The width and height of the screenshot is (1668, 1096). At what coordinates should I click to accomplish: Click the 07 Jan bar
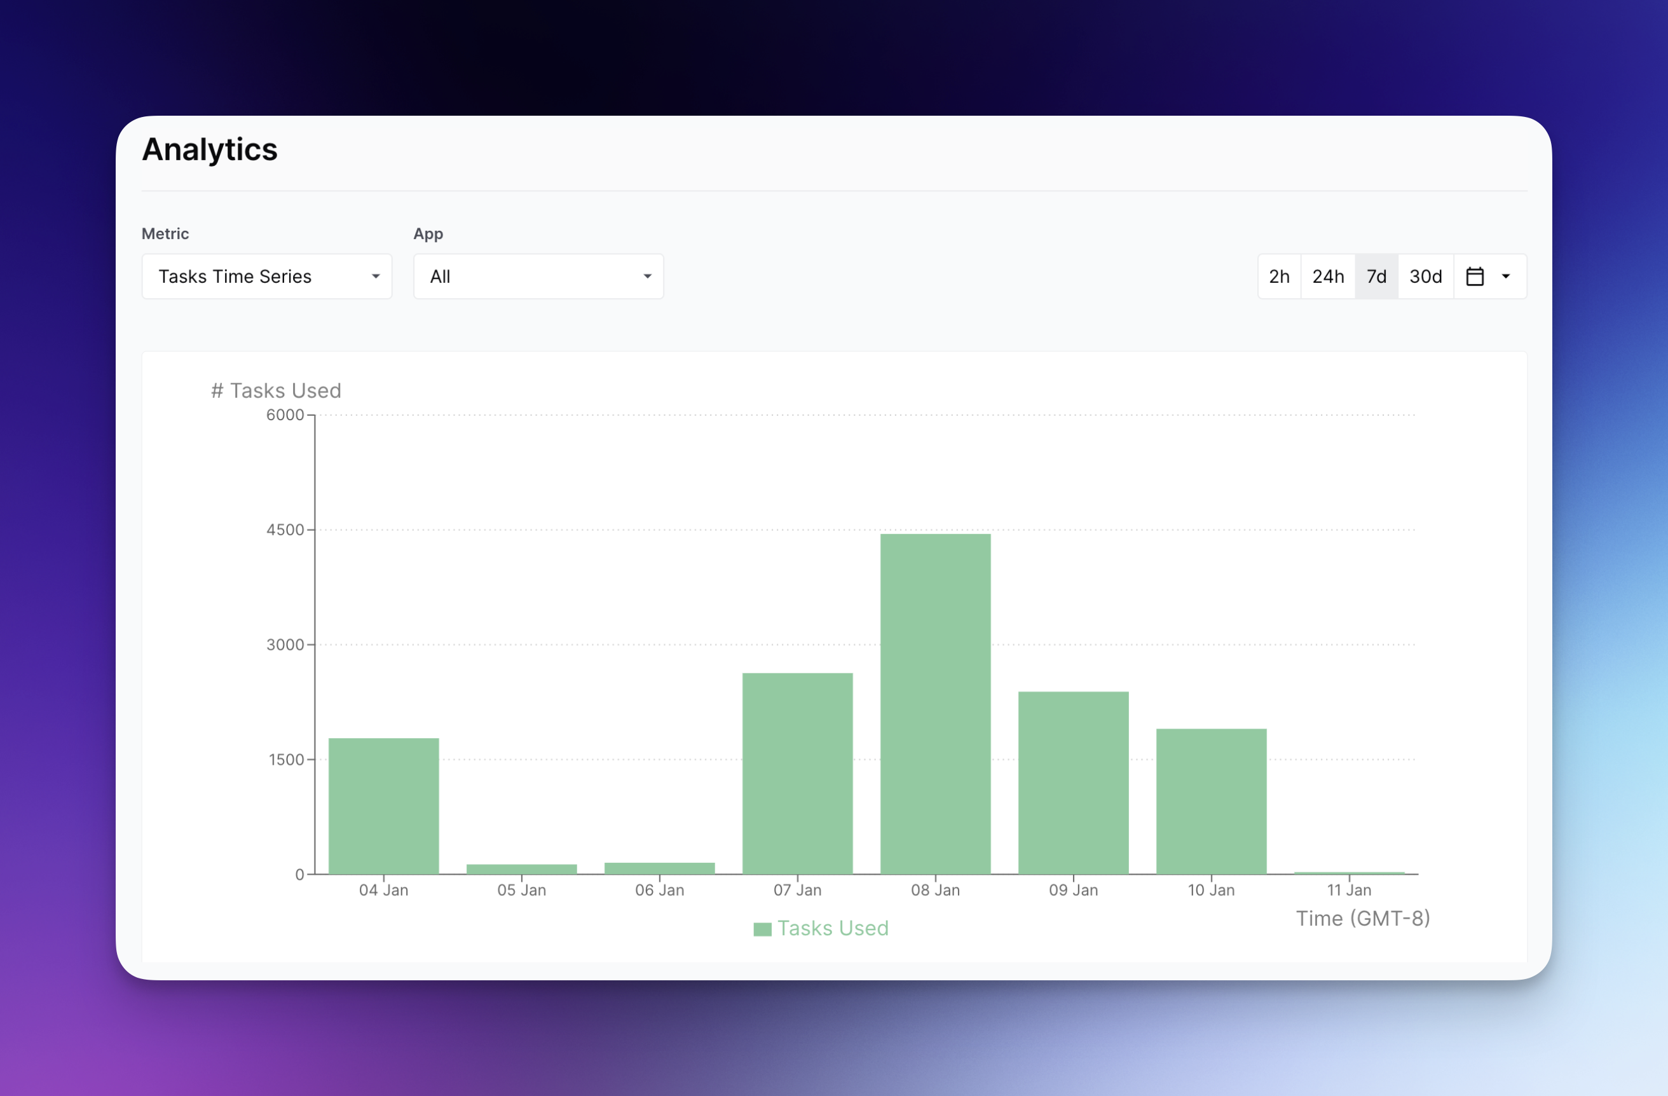pyautogui.click(x=797, y=773)
